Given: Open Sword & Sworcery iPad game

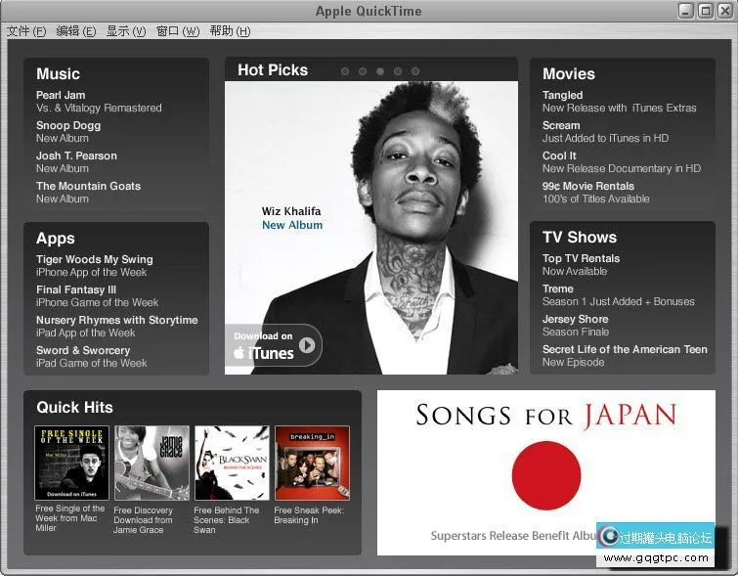Looking at the screenshot, I should coord(91,357).
